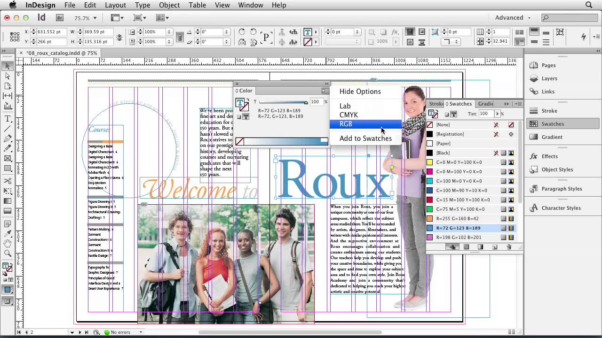Toggle formatting affects text button in Swatches

tap(454, 114)
